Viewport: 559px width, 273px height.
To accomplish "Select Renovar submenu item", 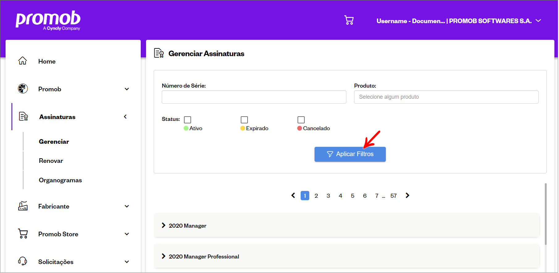I will click(51, 161).
